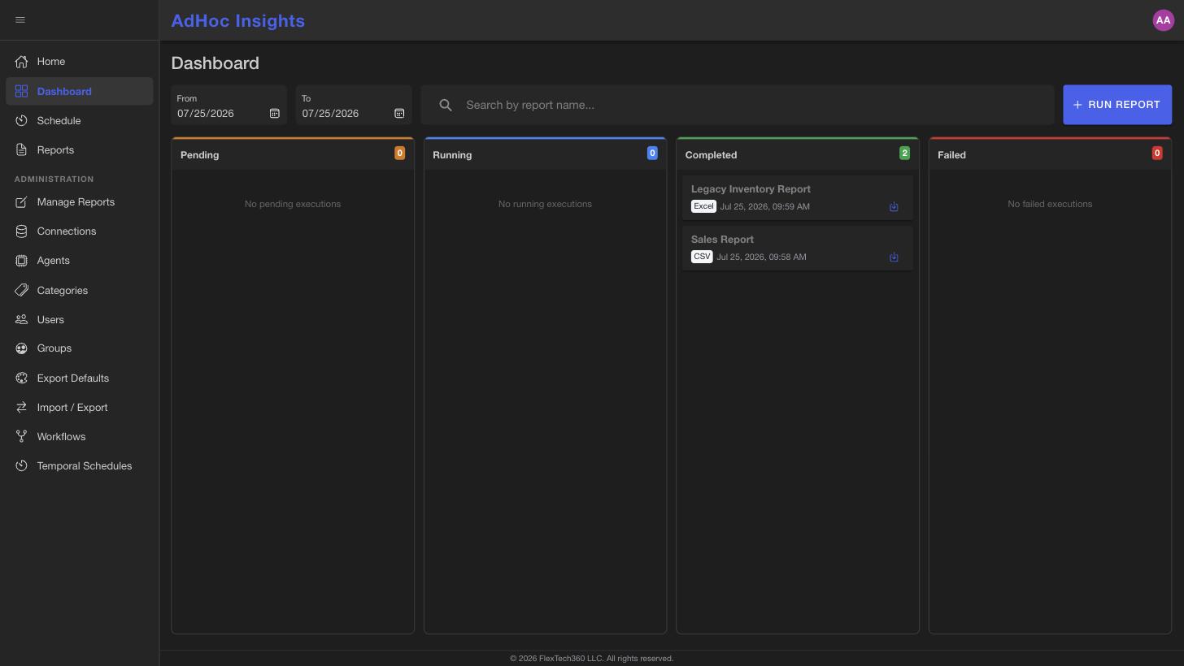
Task: Click the Users people icon
Action: [21, 320]
